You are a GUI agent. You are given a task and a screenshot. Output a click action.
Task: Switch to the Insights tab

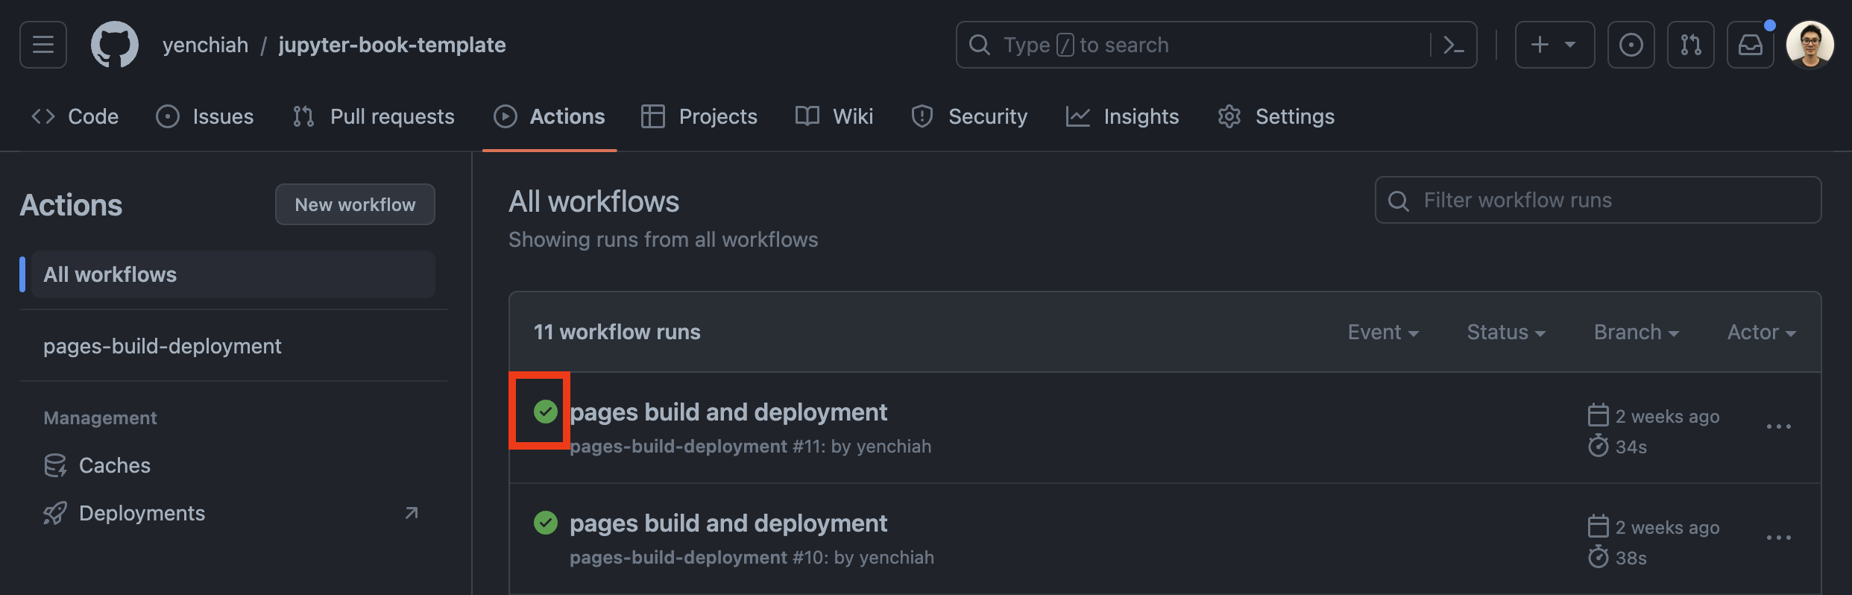click(x=1123, y=116)
